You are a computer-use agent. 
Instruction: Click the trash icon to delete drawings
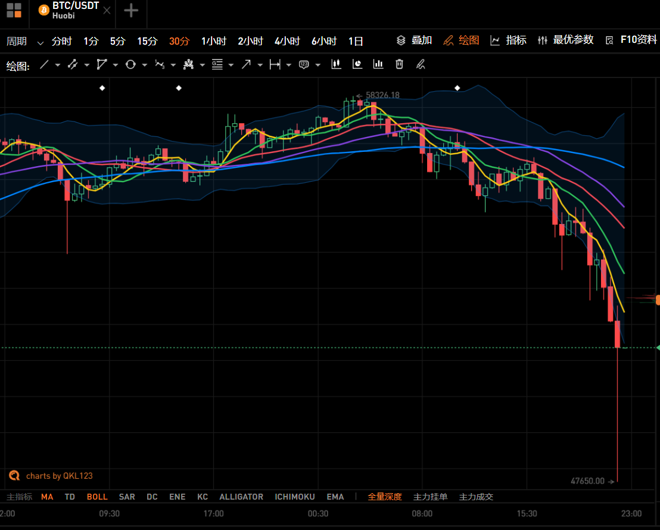tap(400, 64)
